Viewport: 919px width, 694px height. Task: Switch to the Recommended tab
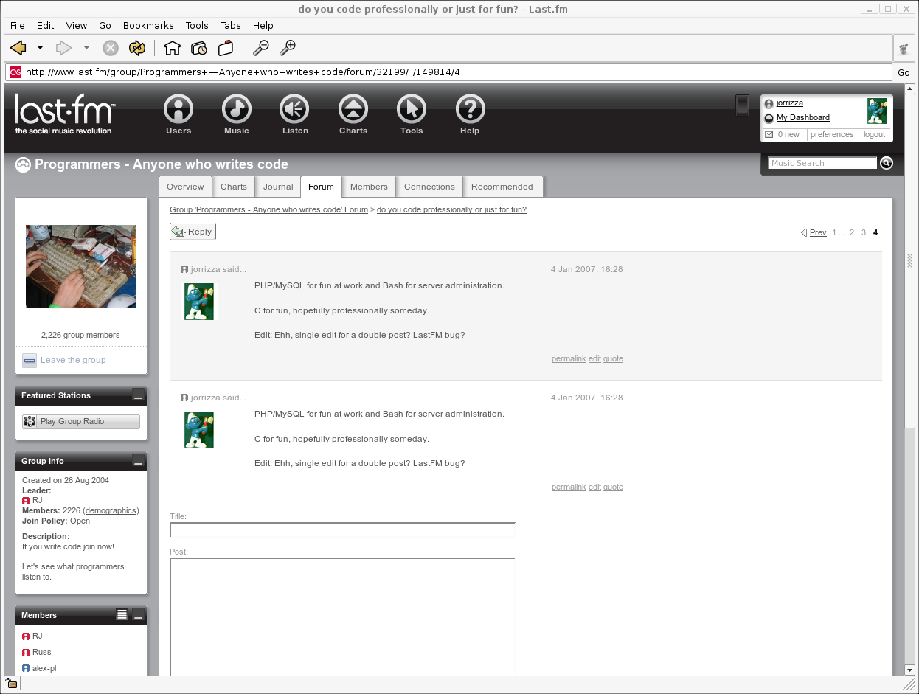(x=502, y=187)
